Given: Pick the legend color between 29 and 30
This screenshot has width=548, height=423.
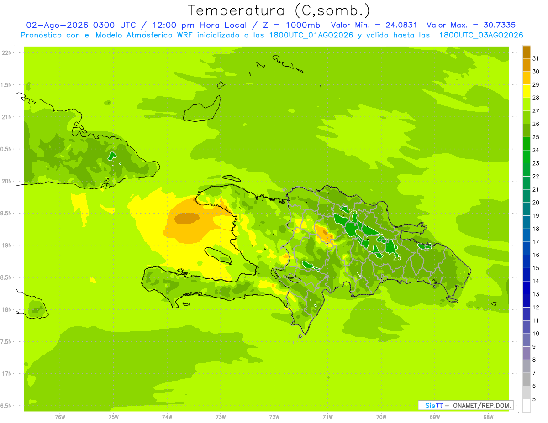Looking at the screenshot, I should coord(527,78).
